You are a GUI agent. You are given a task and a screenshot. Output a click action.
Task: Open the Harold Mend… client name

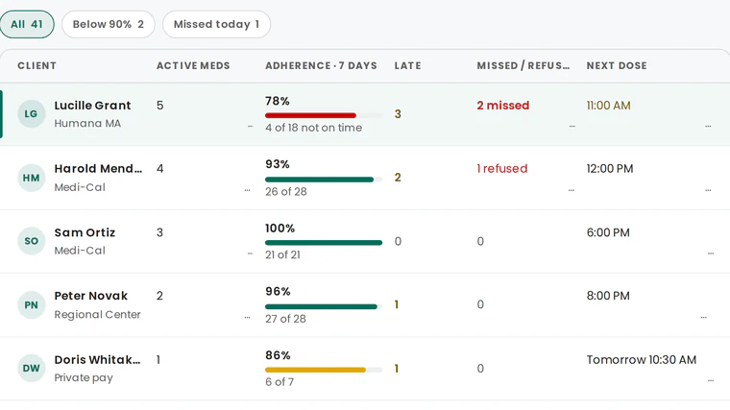coord(98,168)
